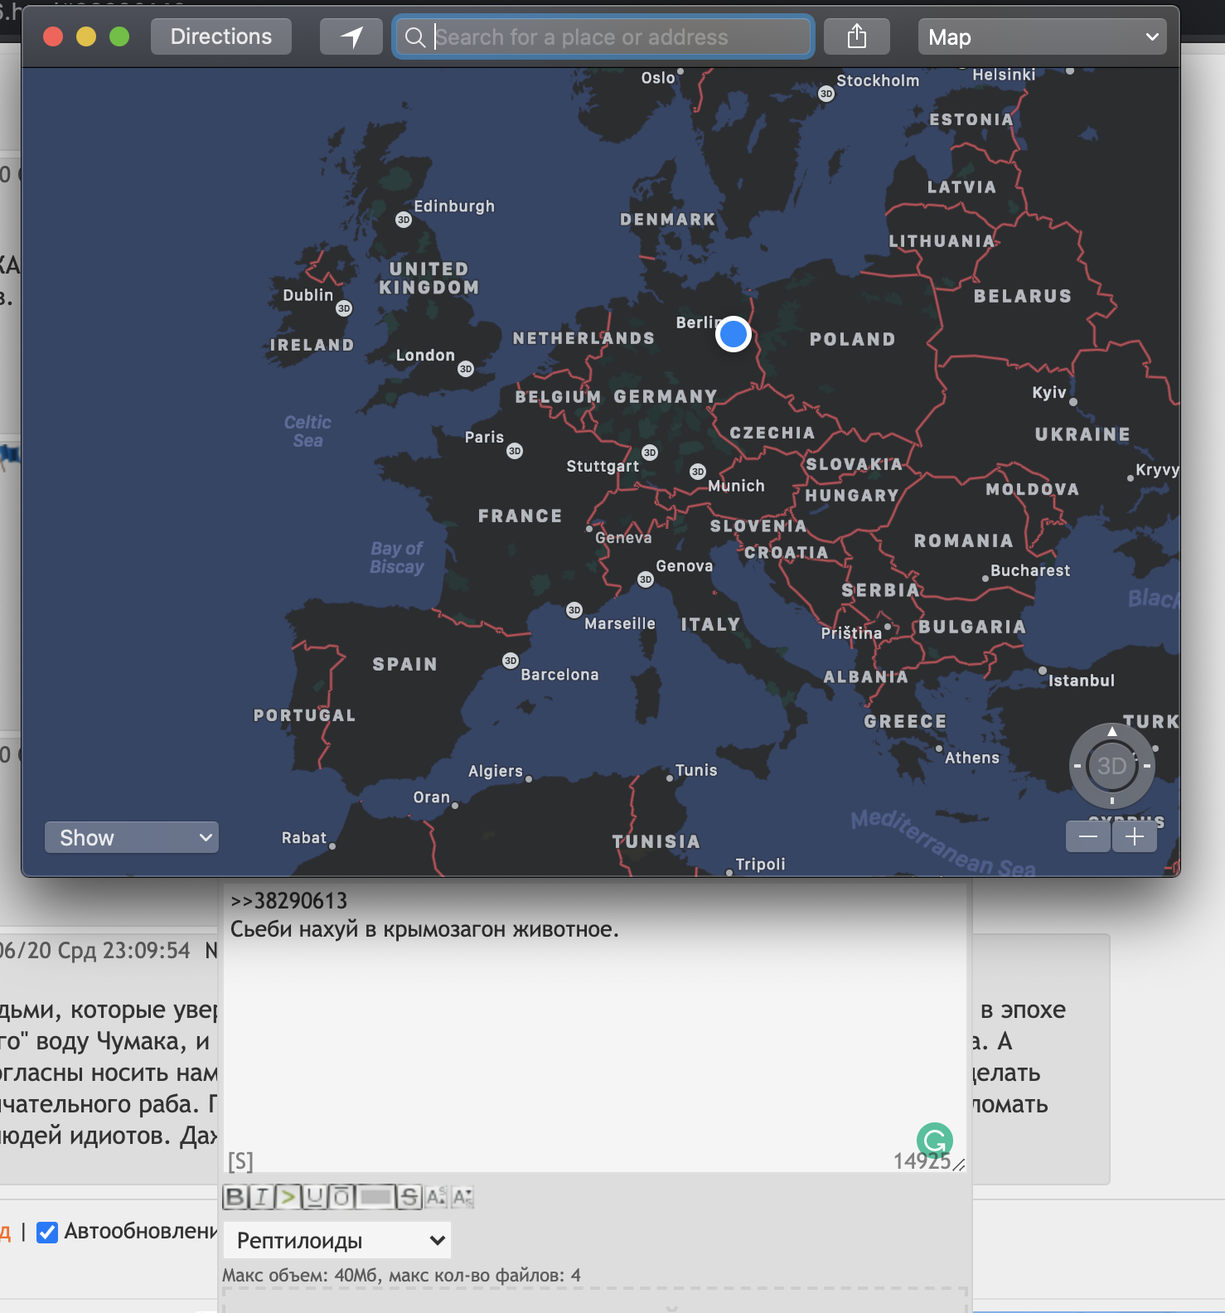Open the 3D badge next to Edinburgh

click(404, 220)
